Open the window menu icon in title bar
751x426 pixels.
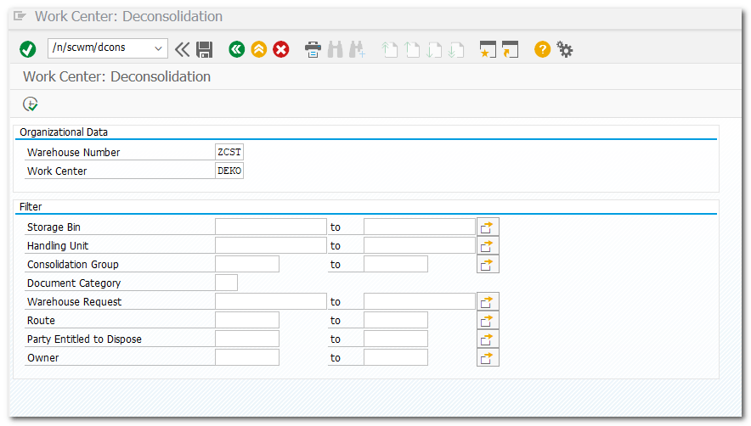(x=20, y=16)
